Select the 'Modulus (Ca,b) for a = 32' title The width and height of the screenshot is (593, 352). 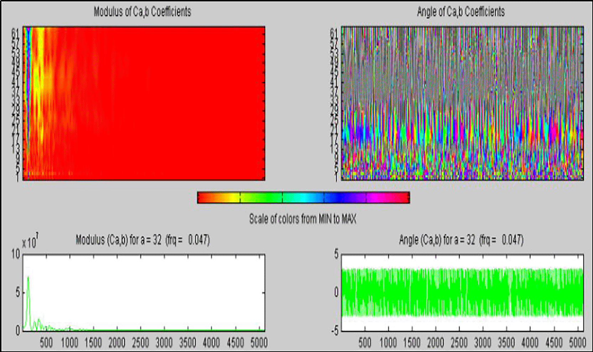tap(142, 240)
